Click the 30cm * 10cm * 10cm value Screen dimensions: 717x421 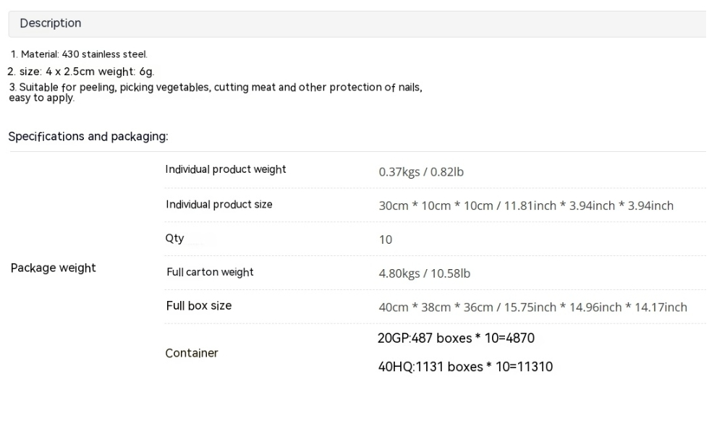pyautogui.click(x=526, y=205)
